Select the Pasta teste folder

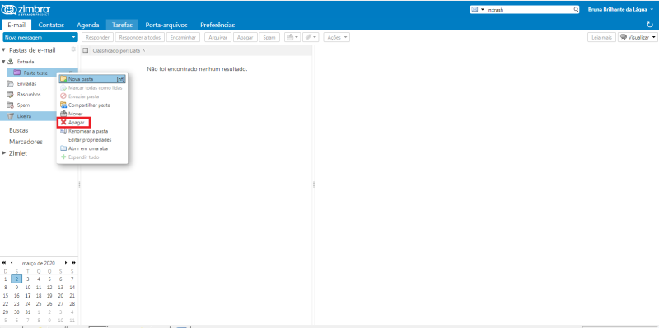click(x=35, y=73)
